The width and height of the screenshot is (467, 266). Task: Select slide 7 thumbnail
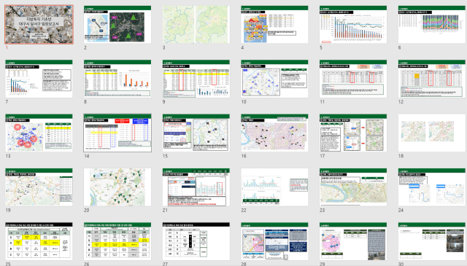tap(39, 79)
